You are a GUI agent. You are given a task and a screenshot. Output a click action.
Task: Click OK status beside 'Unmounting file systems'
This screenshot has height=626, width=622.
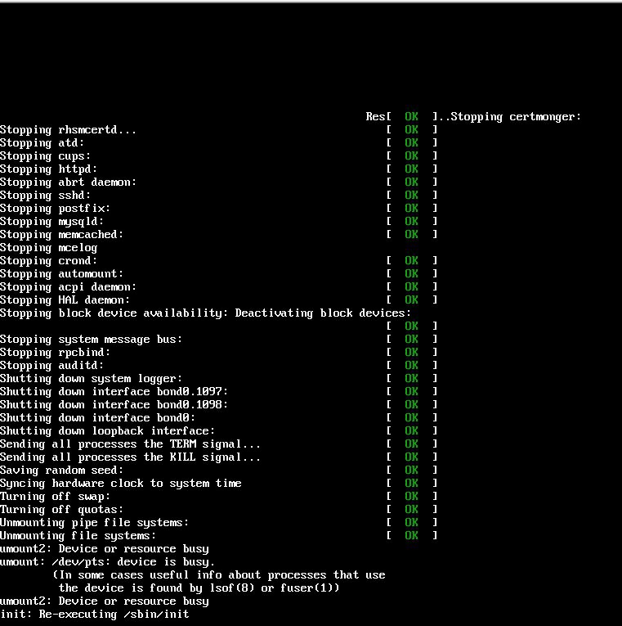(x=411, y=535)
